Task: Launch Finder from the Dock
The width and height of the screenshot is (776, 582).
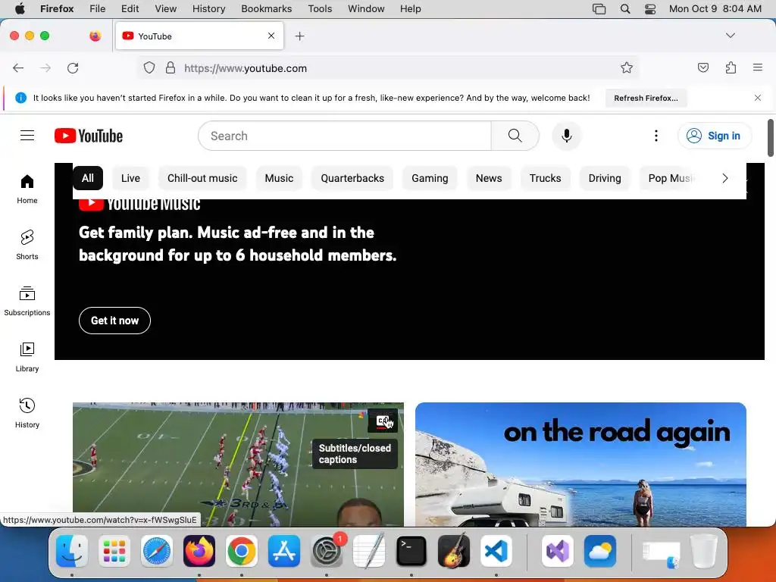Action: point(72,551)
